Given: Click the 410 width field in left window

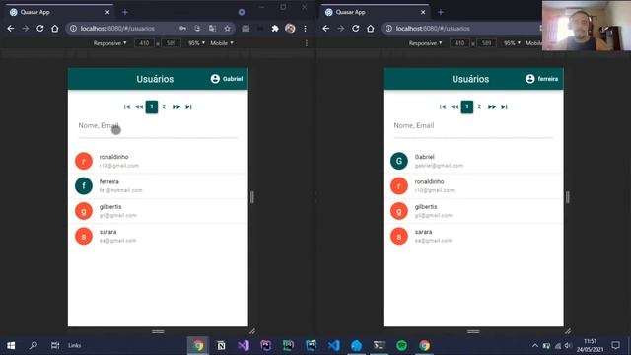Looking at the screenshot, I should (144, 43).
